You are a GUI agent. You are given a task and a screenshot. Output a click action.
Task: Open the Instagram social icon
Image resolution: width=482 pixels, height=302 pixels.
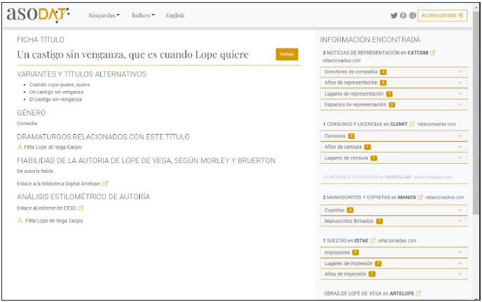[x=412, y=15]
